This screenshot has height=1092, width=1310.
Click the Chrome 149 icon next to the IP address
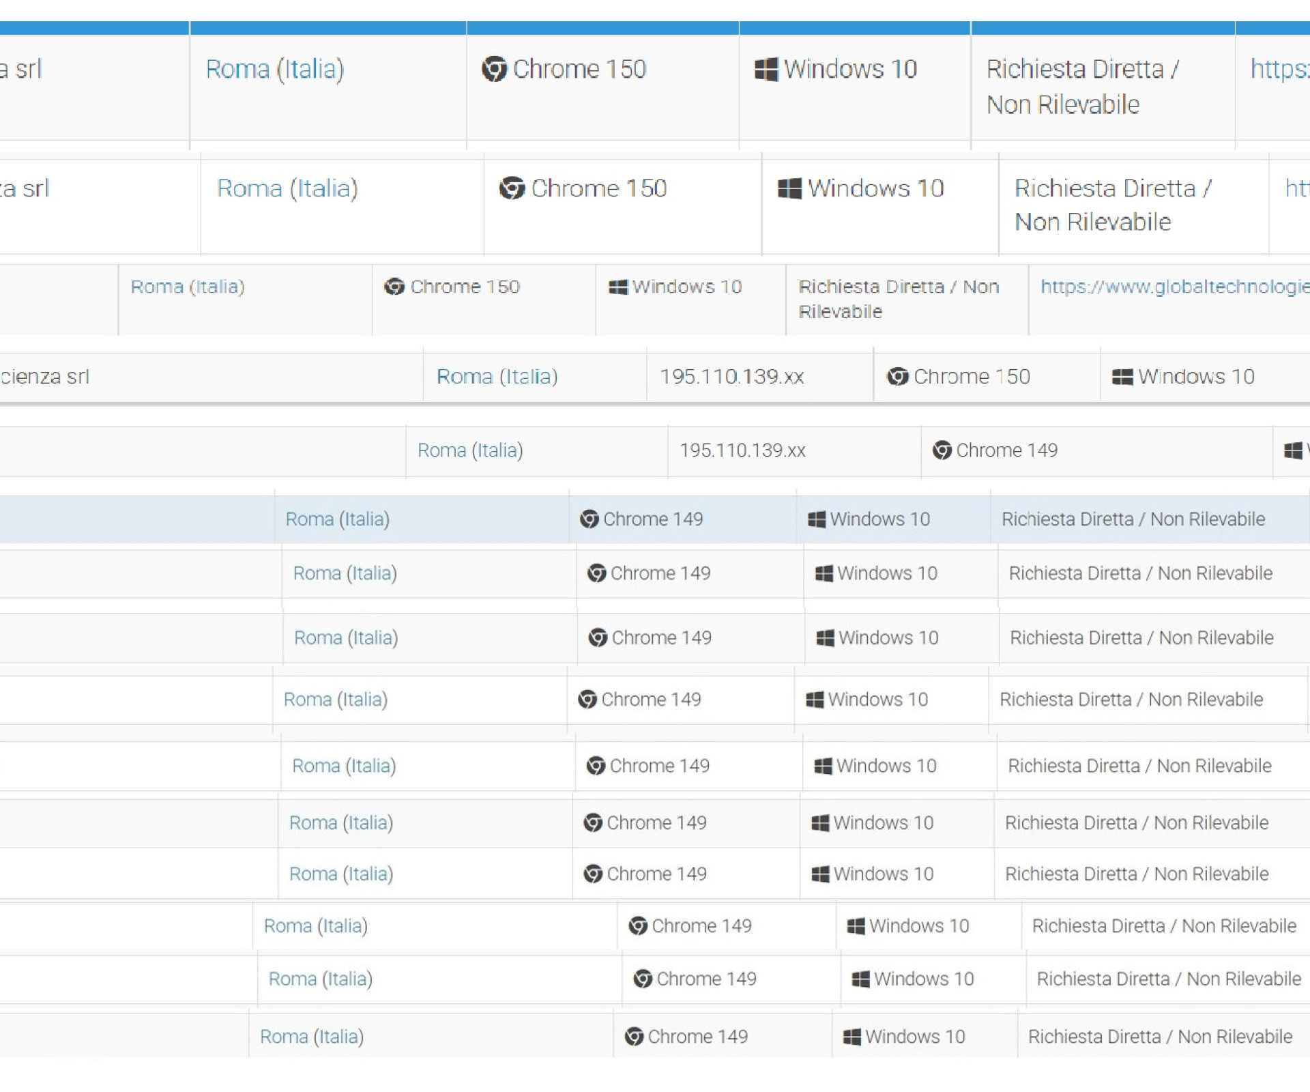[942, 450]
